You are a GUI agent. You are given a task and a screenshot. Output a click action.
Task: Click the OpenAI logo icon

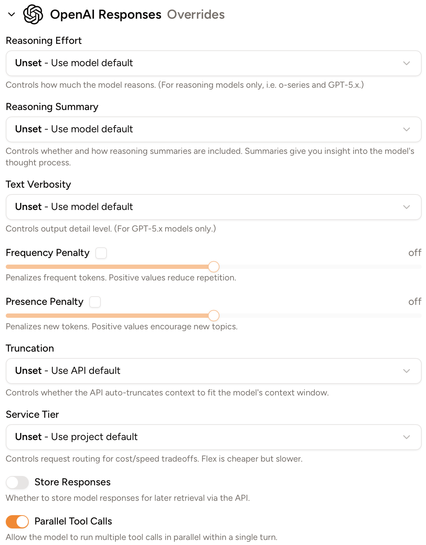33,14
